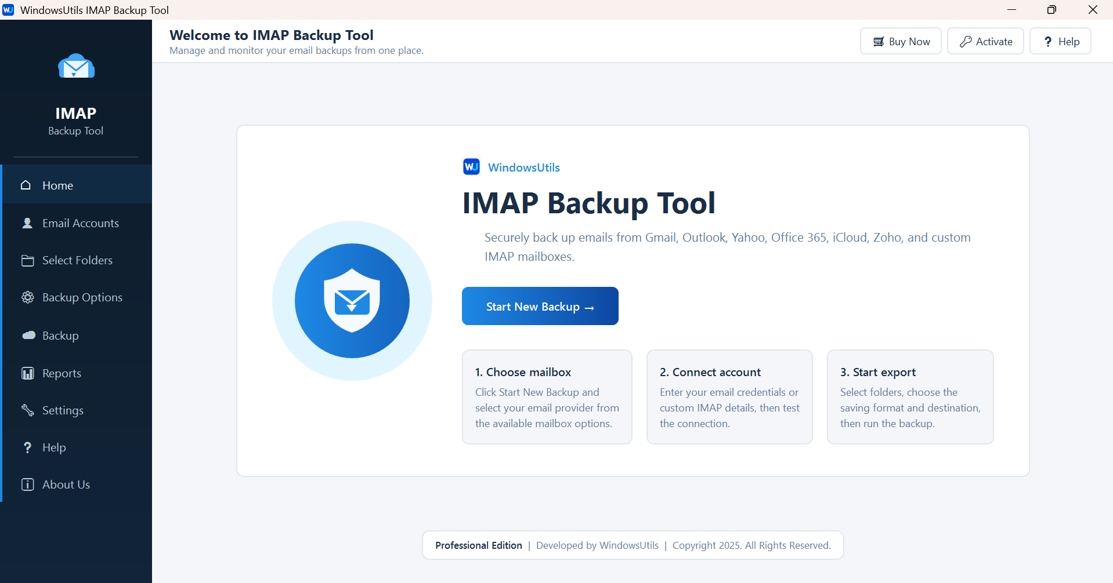
Task: Click the large shield mail illustration
Action: (352, 300)
